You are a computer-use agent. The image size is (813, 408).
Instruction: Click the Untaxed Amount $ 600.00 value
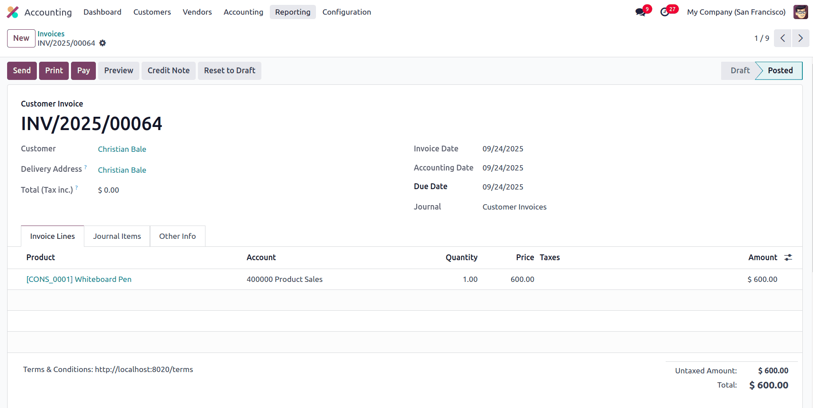pos(773,371)
